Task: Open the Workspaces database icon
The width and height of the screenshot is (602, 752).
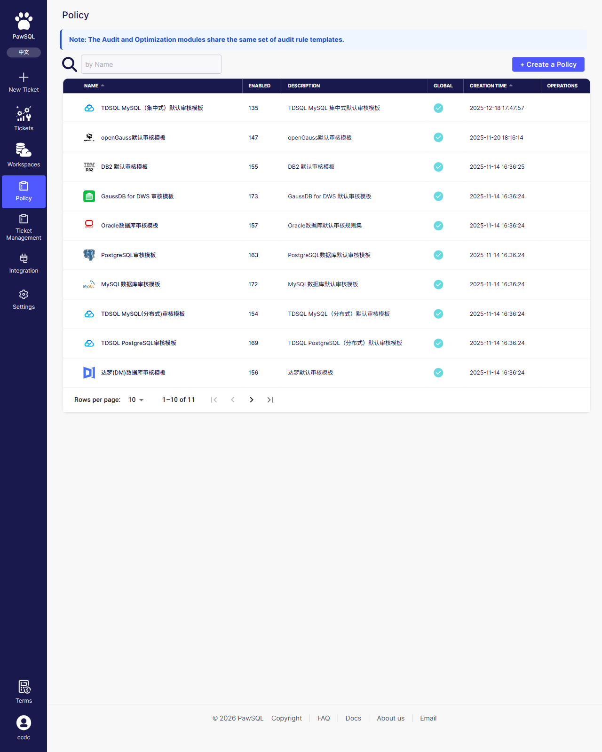Action: [24, 150]
